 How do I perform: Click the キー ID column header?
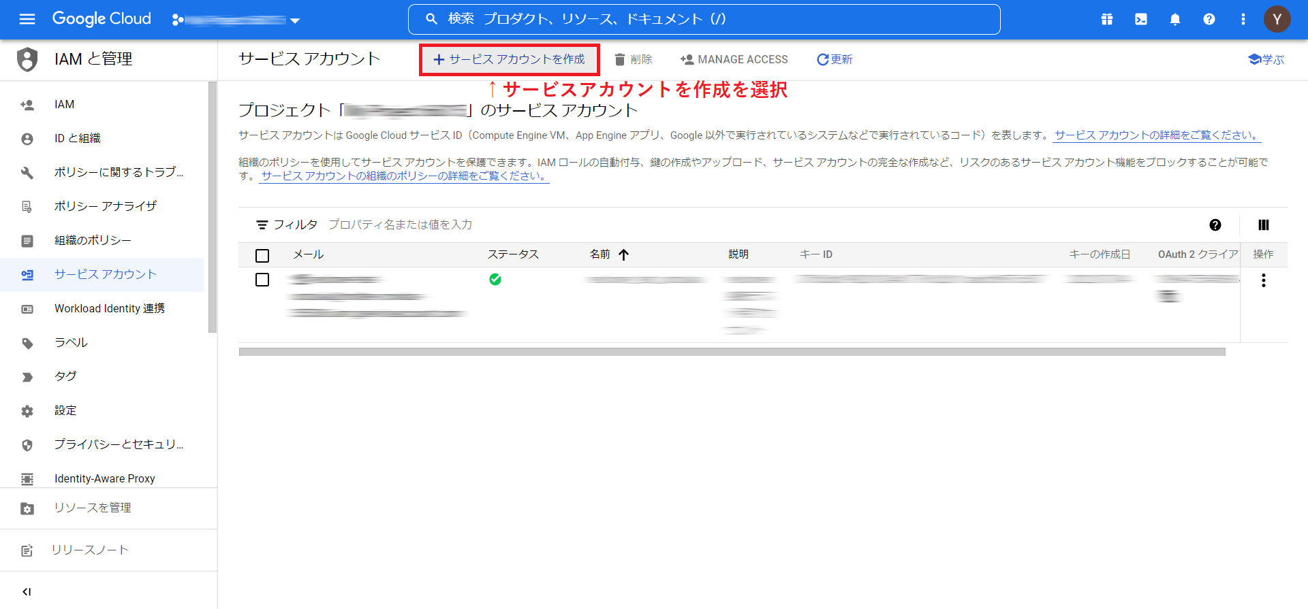point(816,254)
